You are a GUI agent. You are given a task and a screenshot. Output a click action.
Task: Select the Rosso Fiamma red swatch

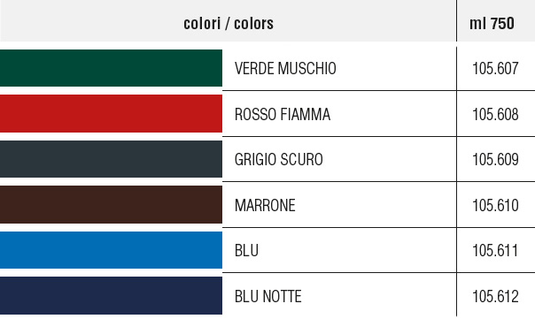[x=111, y=113]
